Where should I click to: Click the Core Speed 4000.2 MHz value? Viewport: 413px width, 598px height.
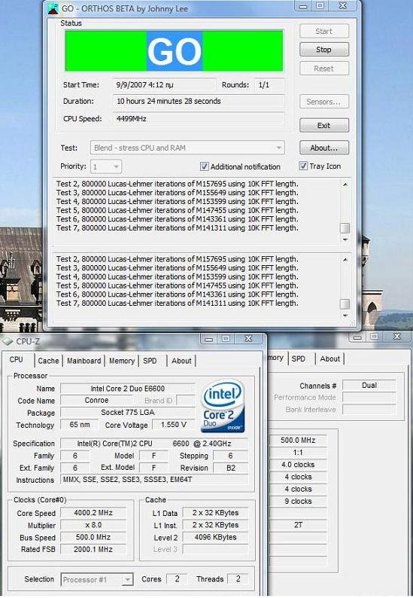(93, 513)
